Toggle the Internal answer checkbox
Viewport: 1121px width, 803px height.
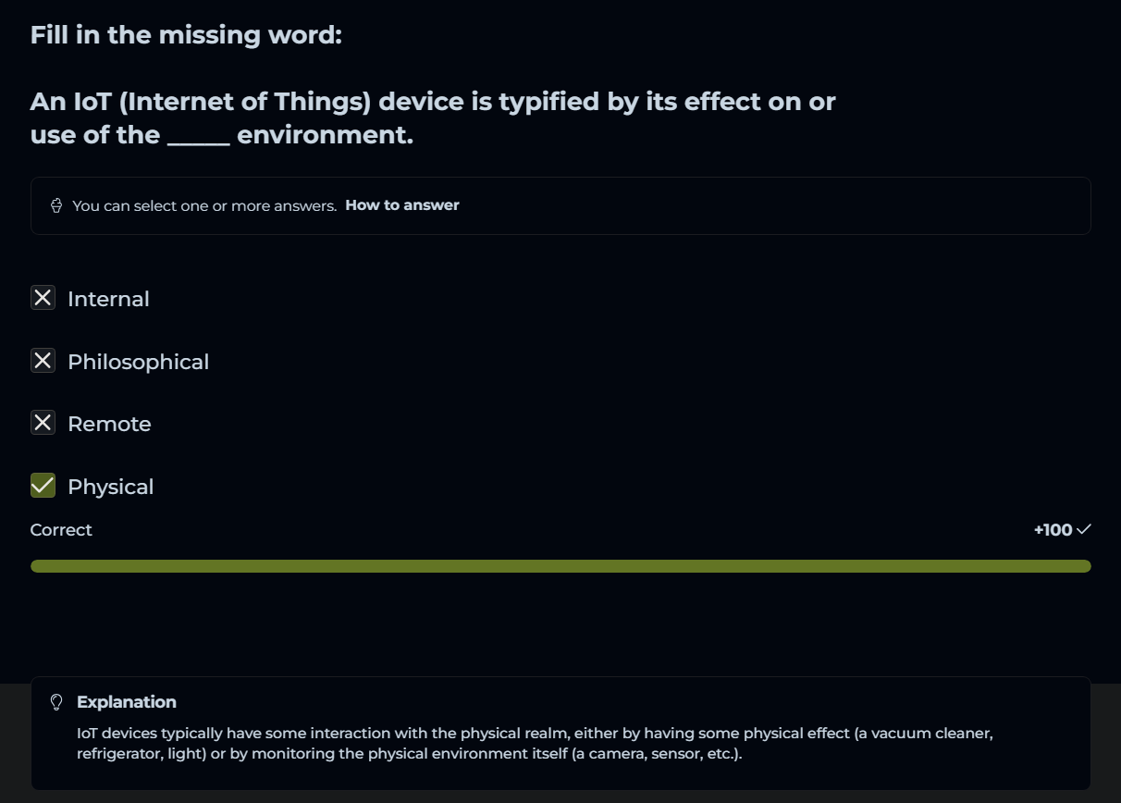(43, 298)
